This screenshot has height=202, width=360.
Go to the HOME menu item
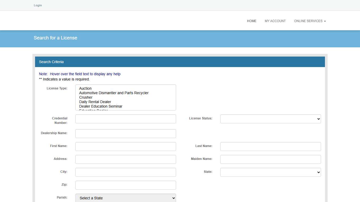point(251,21)
